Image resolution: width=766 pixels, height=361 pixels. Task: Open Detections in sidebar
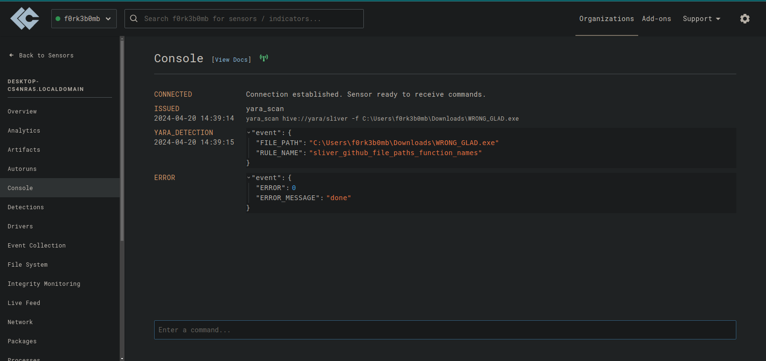26,207
